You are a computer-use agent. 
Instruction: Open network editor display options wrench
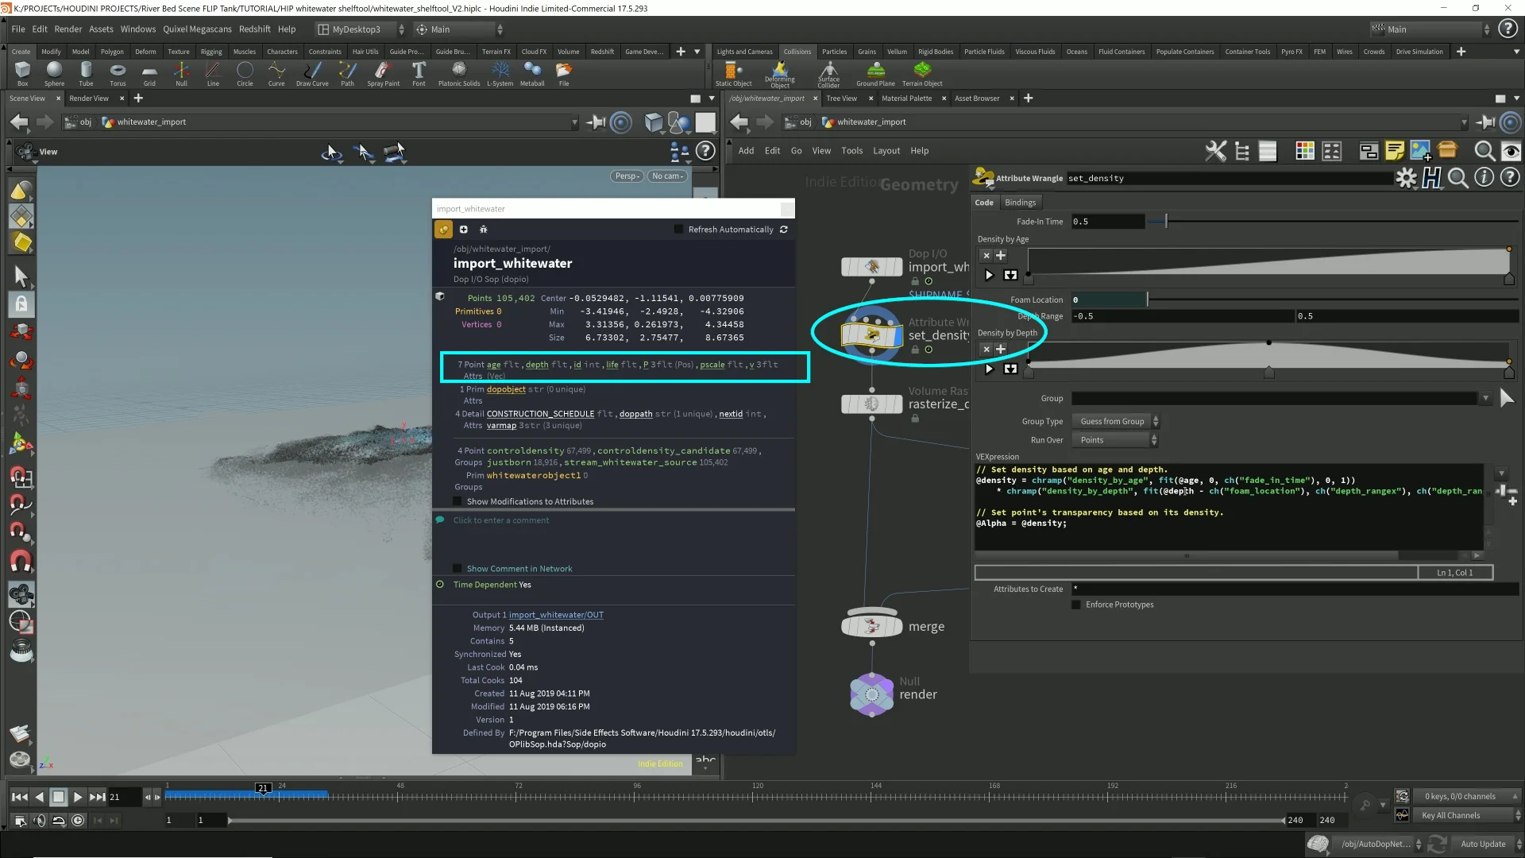pyautogui.click(x=1215, y=151)
